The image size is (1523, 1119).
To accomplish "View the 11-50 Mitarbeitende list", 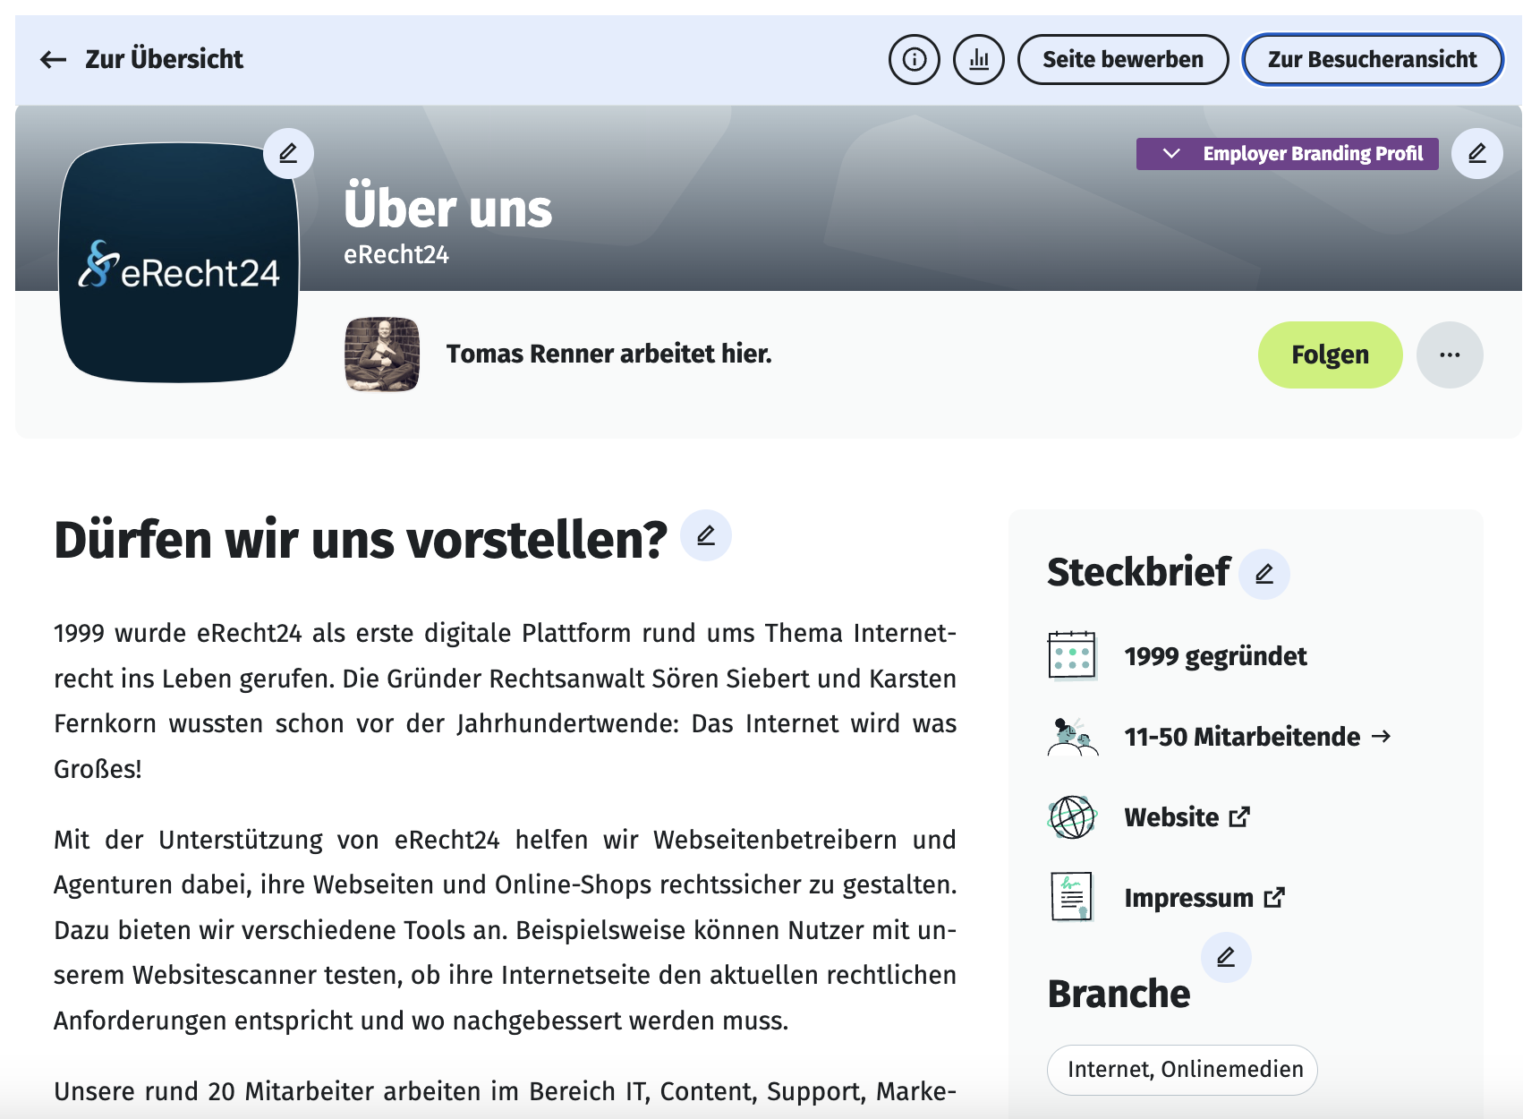I will [1257, 737].
